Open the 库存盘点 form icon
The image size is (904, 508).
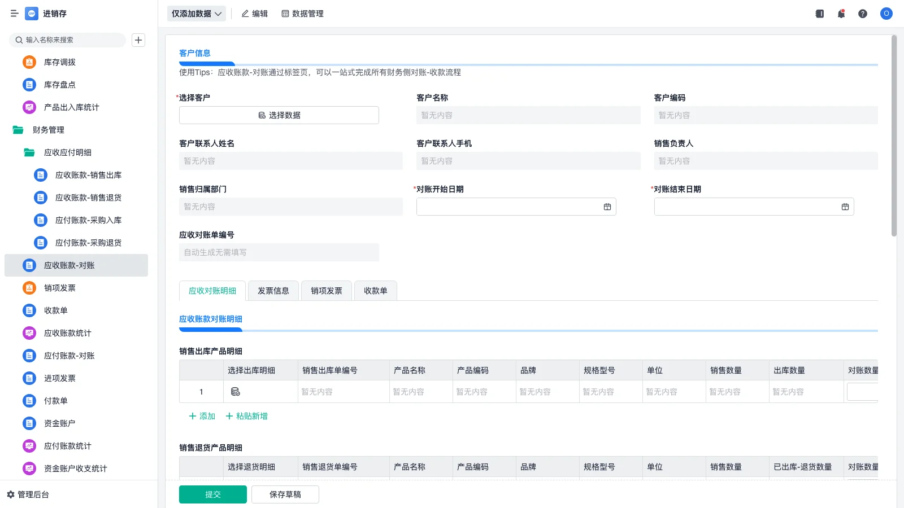click(x=29, y=85)
